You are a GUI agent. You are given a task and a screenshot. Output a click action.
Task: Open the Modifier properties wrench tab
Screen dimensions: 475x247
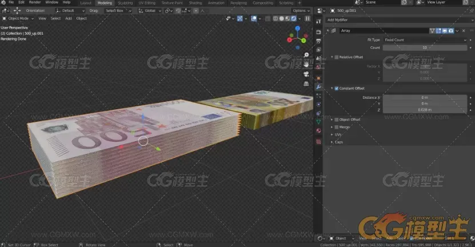tap(318, 87)
